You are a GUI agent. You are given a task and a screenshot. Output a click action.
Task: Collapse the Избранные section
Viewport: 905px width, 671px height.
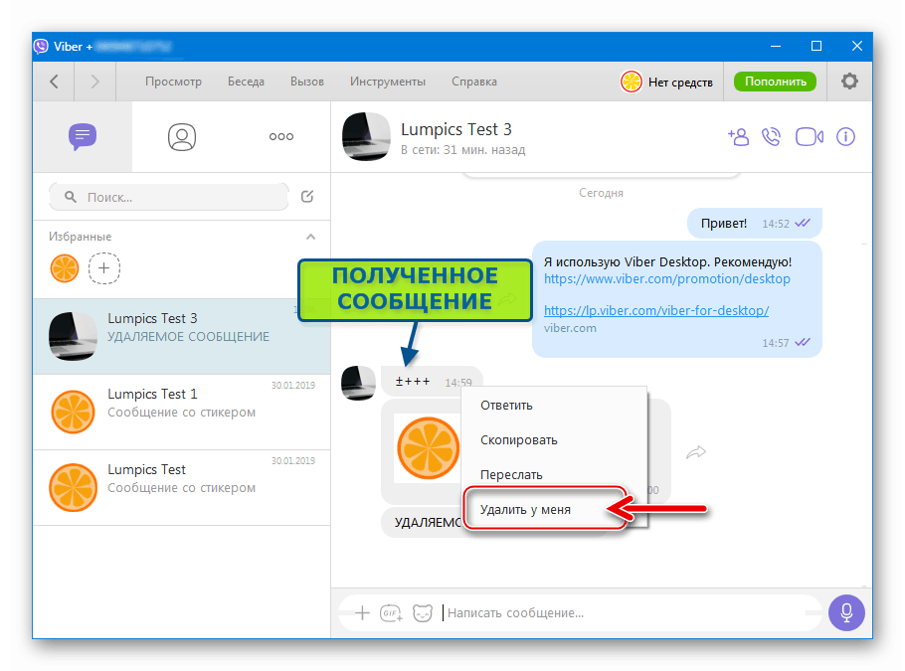click(x=310, y=237)
